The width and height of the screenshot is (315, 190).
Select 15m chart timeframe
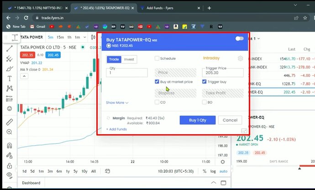tap(60, 37)
